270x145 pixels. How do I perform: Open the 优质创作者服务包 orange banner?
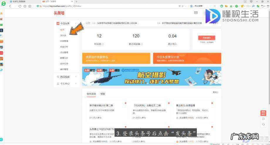(x=116, y=58)
